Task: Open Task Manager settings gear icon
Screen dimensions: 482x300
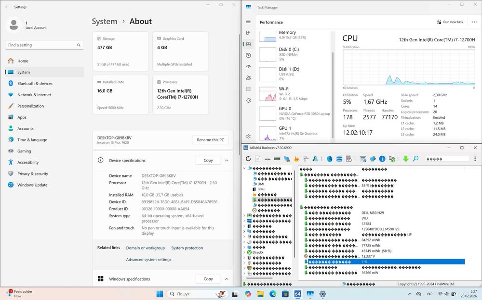Action: pyautogui.click(x=248, y=136)
